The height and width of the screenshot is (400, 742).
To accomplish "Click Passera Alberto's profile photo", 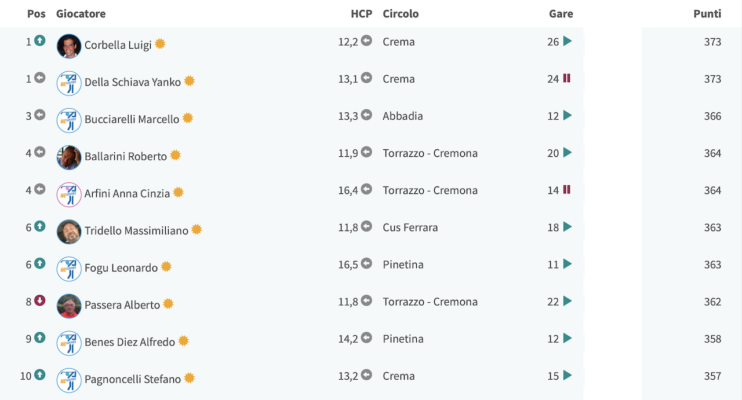I will click(x=69, y=306).
